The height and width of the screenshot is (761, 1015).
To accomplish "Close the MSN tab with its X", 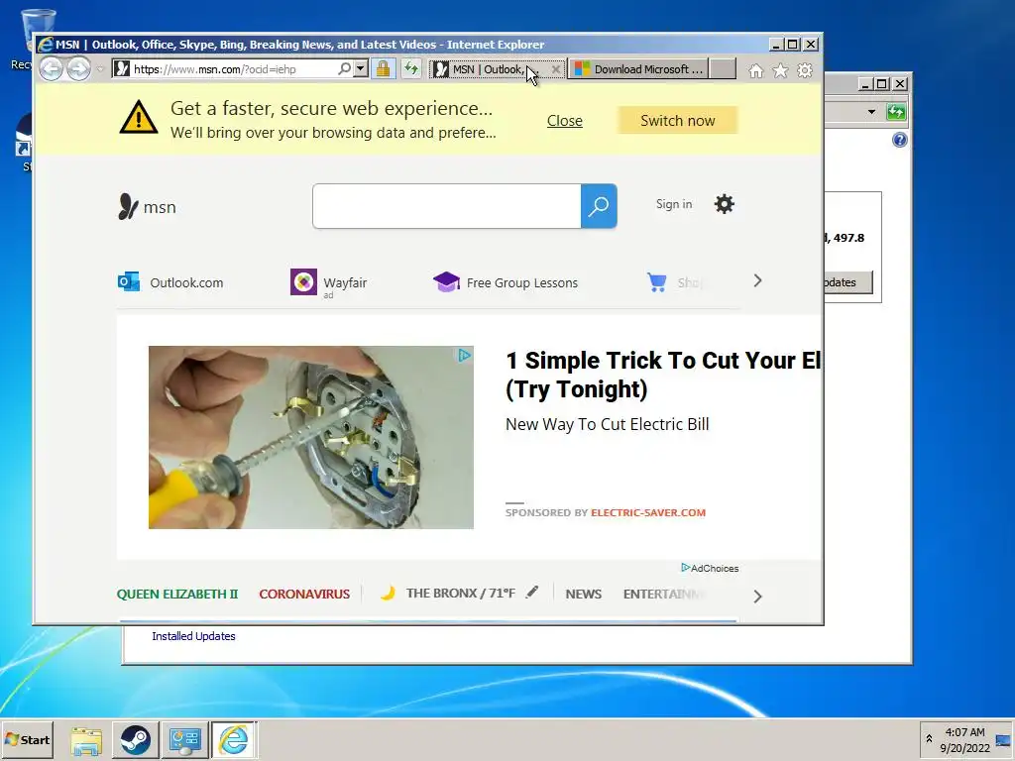I will click(x=555, y=69).
